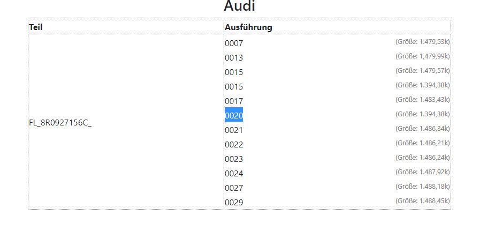Select version 0017 entry
This screenshot has width=487, height=230.
[234, 101]
